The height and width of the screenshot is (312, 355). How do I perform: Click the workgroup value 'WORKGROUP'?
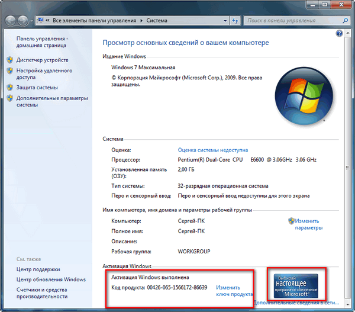(x=194, y=252)
